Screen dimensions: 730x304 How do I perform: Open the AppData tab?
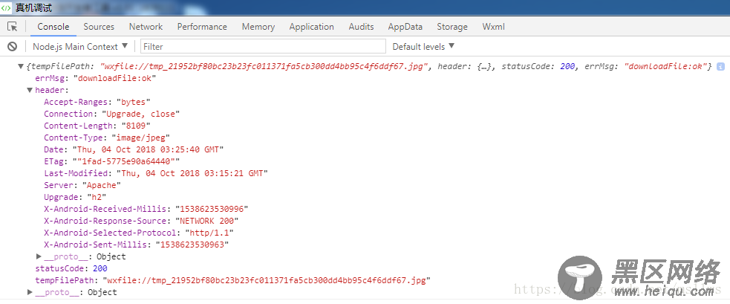[x=405, y=27]
